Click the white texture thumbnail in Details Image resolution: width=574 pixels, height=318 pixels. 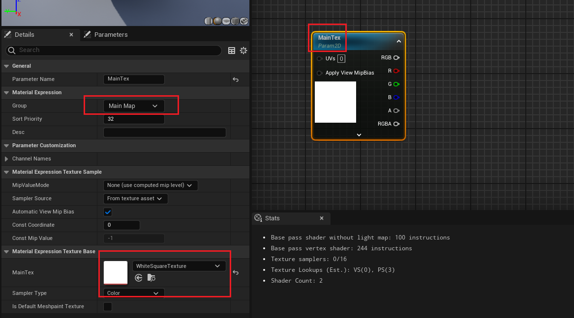pos(116,272)
